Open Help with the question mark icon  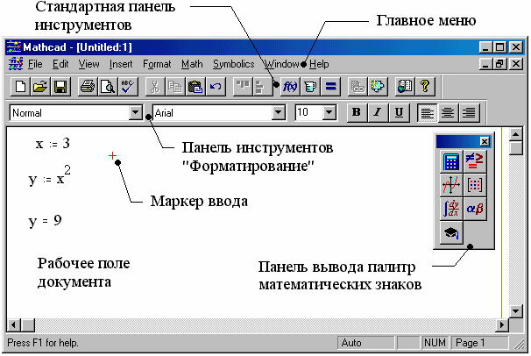(x=425, y=87)
